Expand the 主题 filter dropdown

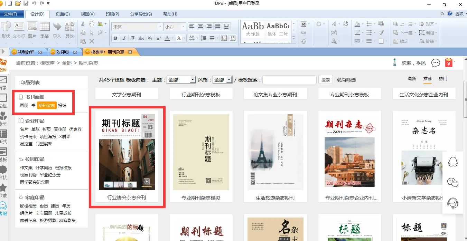tap(193, 80)
